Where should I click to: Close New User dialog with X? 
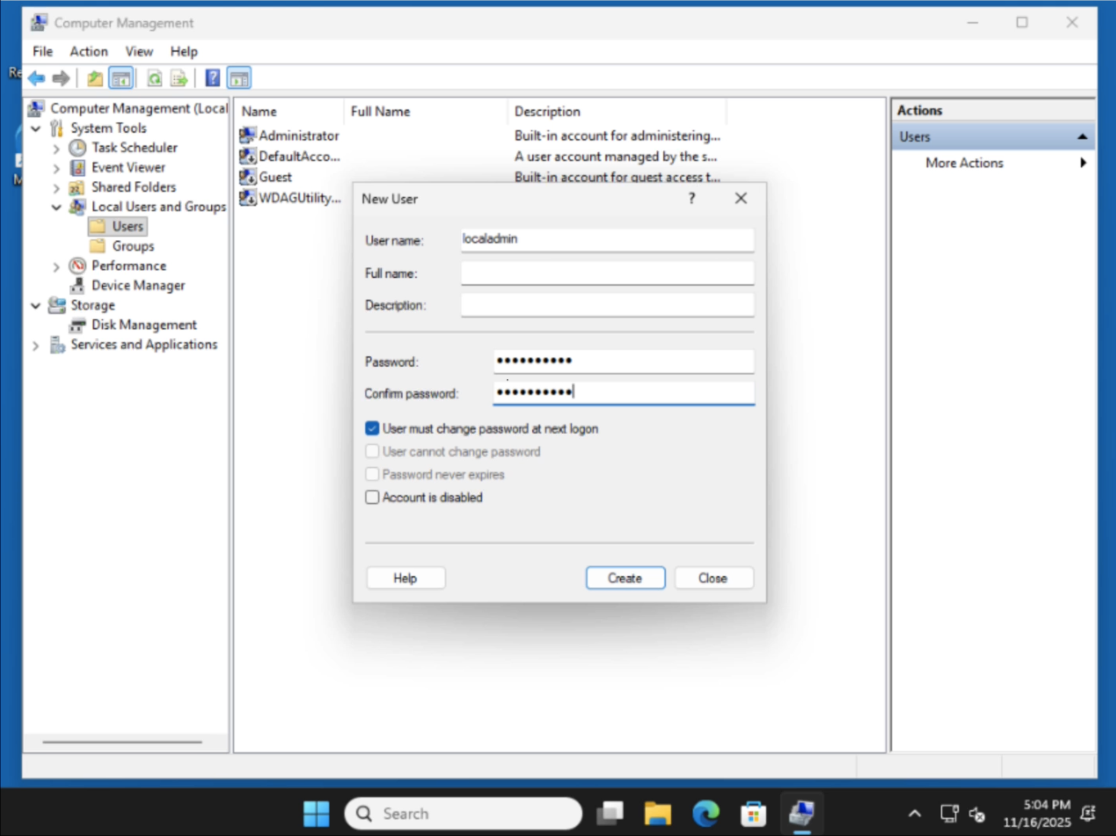coord(741,198)
